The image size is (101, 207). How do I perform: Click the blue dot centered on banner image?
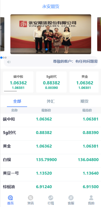point(47,49)
